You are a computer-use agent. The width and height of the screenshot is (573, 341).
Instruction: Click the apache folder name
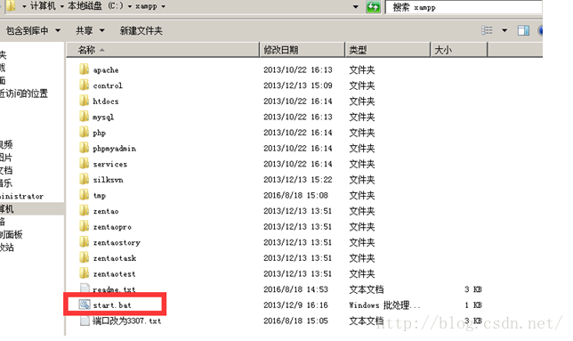pos(106,69)
